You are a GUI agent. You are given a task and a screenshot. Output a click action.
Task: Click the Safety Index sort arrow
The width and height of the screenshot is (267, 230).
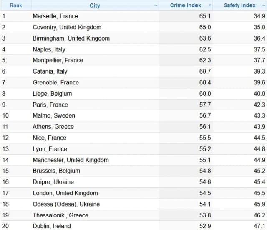pos(264,5)
